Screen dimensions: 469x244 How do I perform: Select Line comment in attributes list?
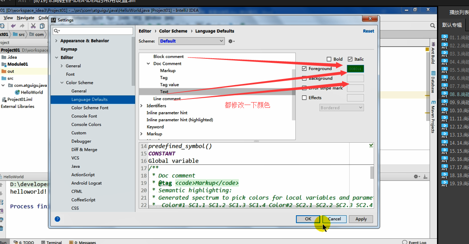pos(167,98)
